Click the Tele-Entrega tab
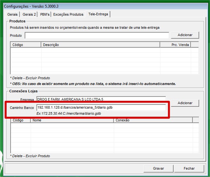The image size is (210, 177). pyautogui.click(x=98, y=14)
